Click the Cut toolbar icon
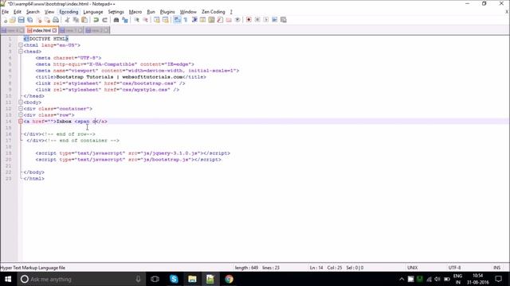The height and width of the screenshot is (286, 510). coord(67,20)
